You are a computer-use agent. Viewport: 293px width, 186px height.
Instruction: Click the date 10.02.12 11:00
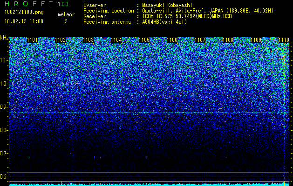(24, 21)
